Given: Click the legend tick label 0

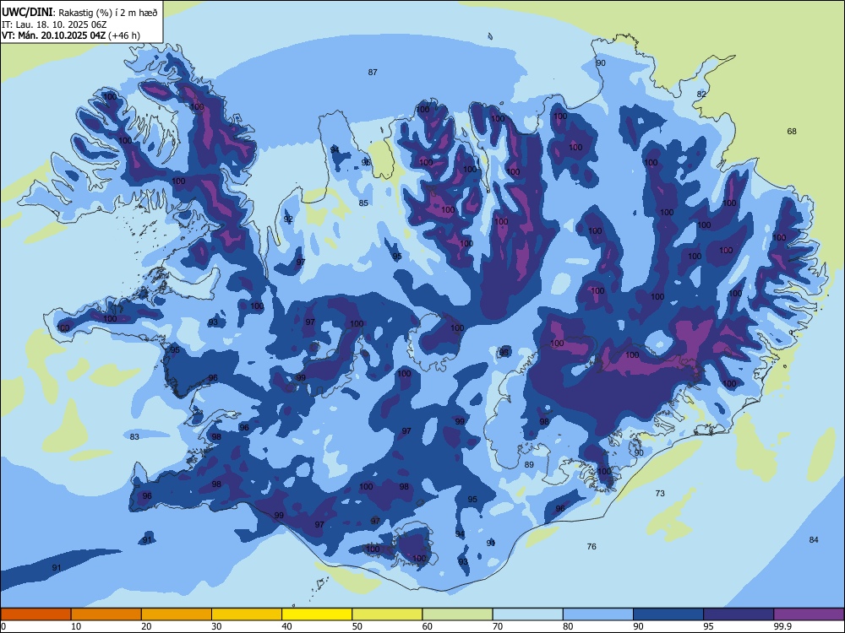Looking at the screenshot, I should [3, 626].
